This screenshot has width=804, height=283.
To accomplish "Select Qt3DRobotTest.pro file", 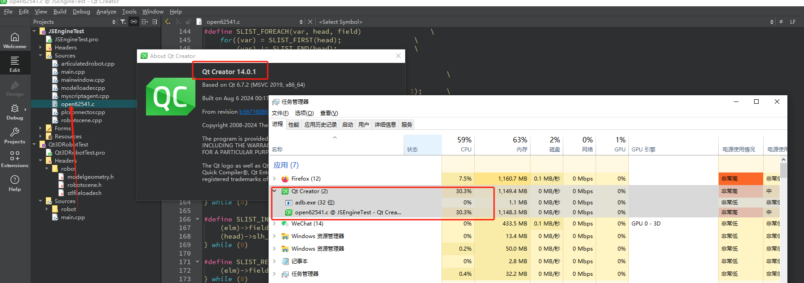I will click(x=80, y=153).
